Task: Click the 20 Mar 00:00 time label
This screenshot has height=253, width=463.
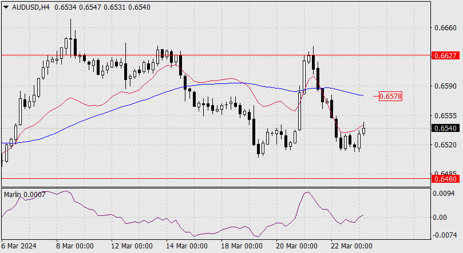Action: [x=297, y=246]
